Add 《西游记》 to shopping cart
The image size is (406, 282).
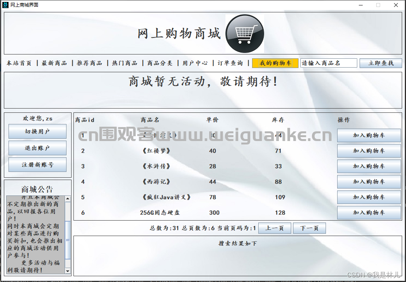(369, 182)
